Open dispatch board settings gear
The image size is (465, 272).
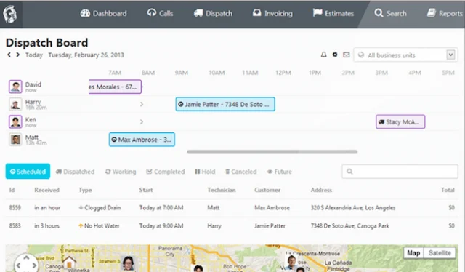click(x=335, y=55)
